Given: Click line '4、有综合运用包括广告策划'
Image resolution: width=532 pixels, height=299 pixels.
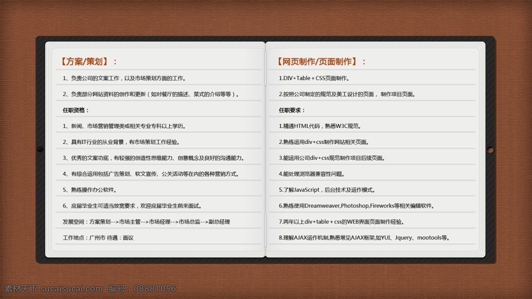Looking at the screenshot, I should [x=151, y=174].
